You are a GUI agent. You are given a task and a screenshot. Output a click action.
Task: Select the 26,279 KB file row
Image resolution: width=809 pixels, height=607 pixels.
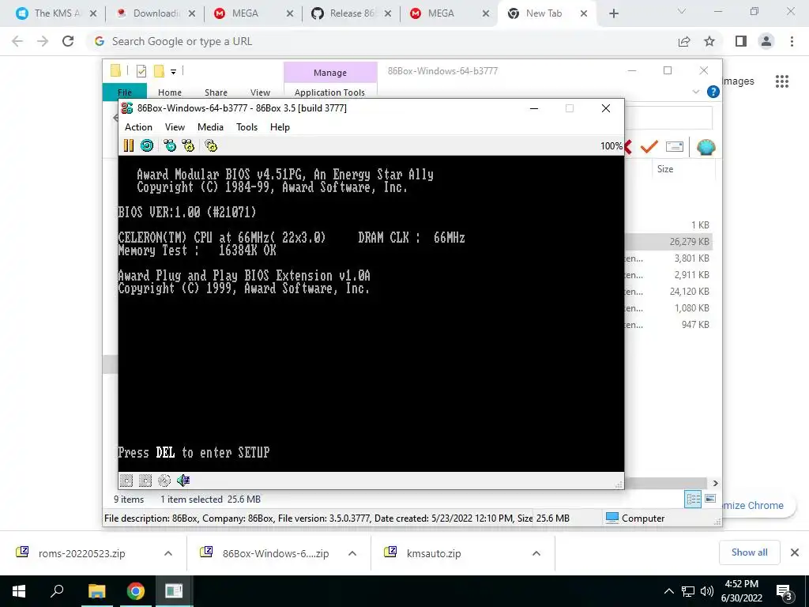click(669, 242)
